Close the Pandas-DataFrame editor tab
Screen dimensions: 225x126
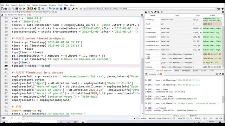(x=30, y=15)
